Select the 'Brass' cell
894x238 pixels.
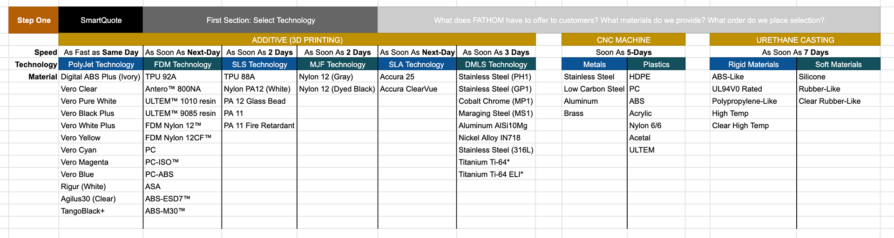coord(595,113)
